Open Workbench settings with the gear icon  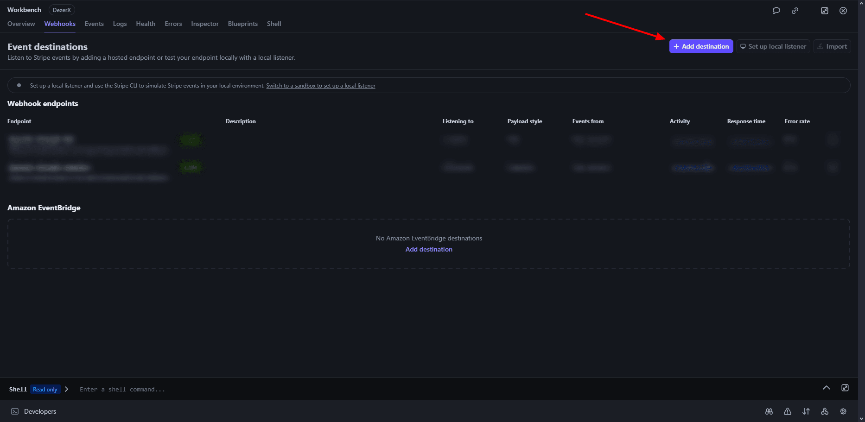pos(843,411)
